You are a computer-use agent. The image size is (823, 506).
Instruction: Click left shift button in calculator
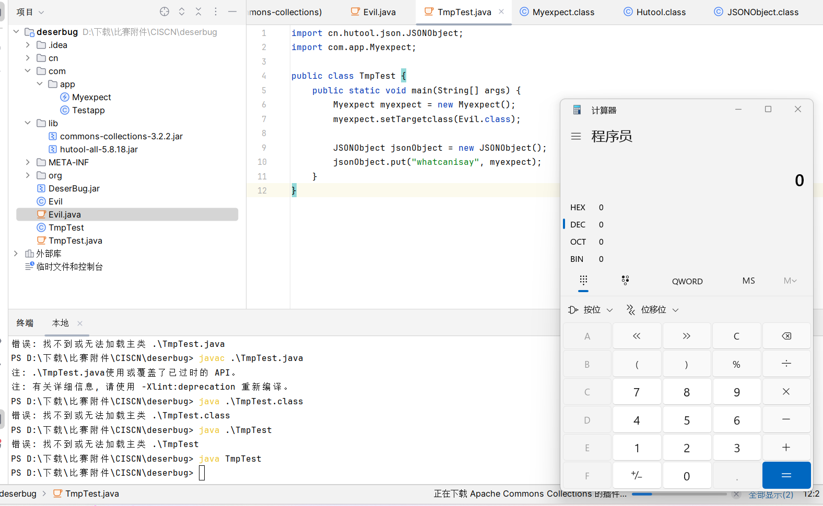637,336
